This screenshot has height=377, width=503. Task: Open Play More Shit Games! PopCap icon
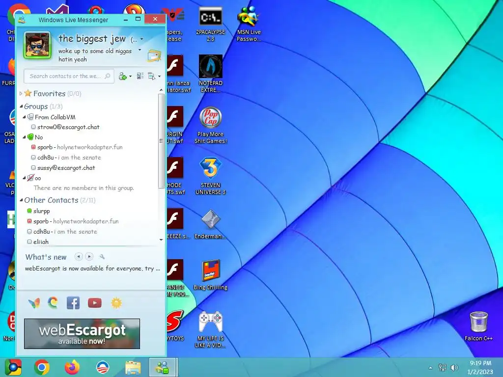[x=210, y=125]
